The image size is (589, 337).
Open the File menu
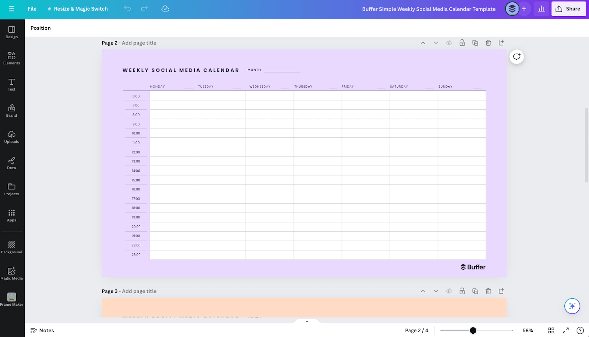pos(32,9)
